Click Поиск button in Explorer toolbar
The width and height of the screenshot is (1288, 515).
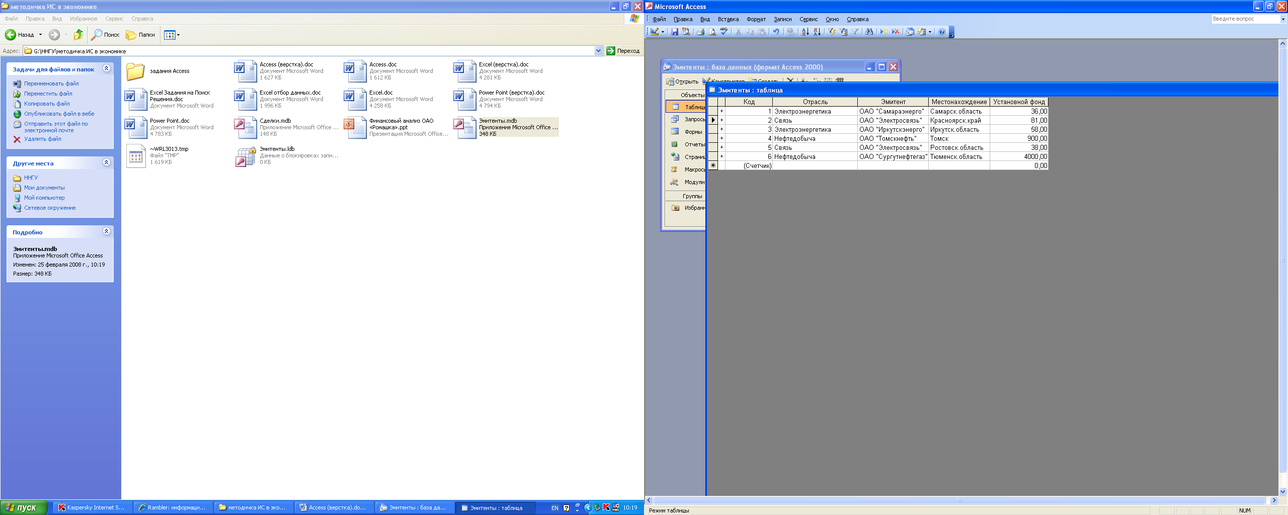click(105, 35)
